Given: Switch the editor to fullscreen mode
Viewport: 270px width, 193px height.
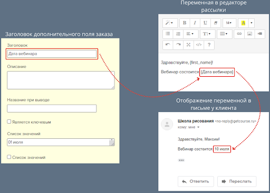Looking at the screenshot, I should [x=188, y=45].
